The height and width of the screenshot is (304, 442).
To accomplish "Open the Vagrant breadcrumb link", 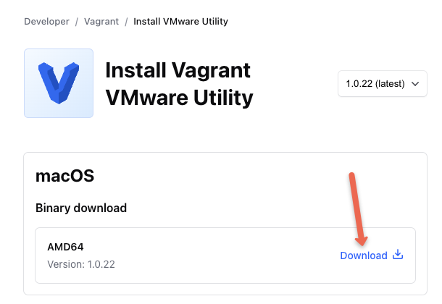I will click(101, 22).
